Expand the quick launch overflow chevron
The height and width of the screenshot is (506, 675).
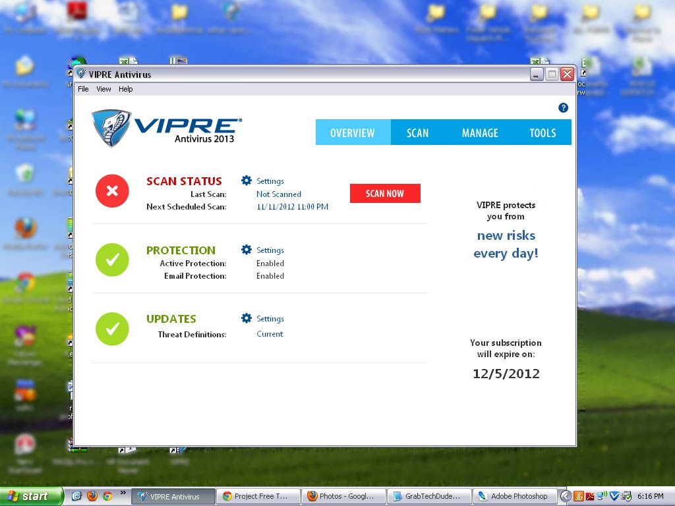coord(123,493)
